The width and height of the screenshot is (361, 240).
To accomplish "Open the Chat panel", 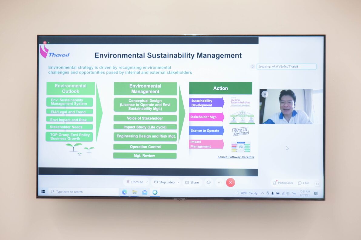I will pos(304,183).
